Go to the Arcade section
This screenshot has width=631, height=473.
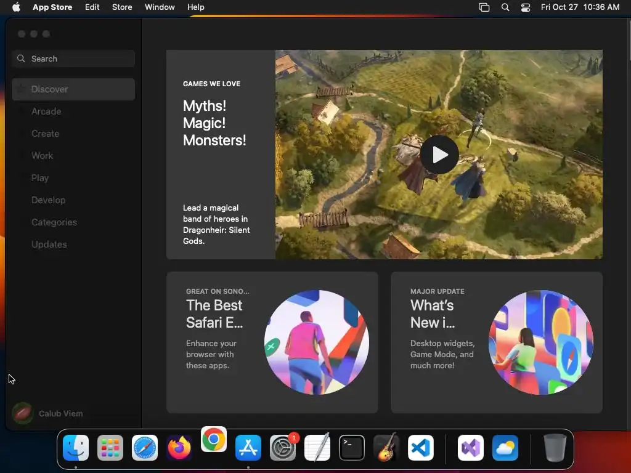(73, 111)
